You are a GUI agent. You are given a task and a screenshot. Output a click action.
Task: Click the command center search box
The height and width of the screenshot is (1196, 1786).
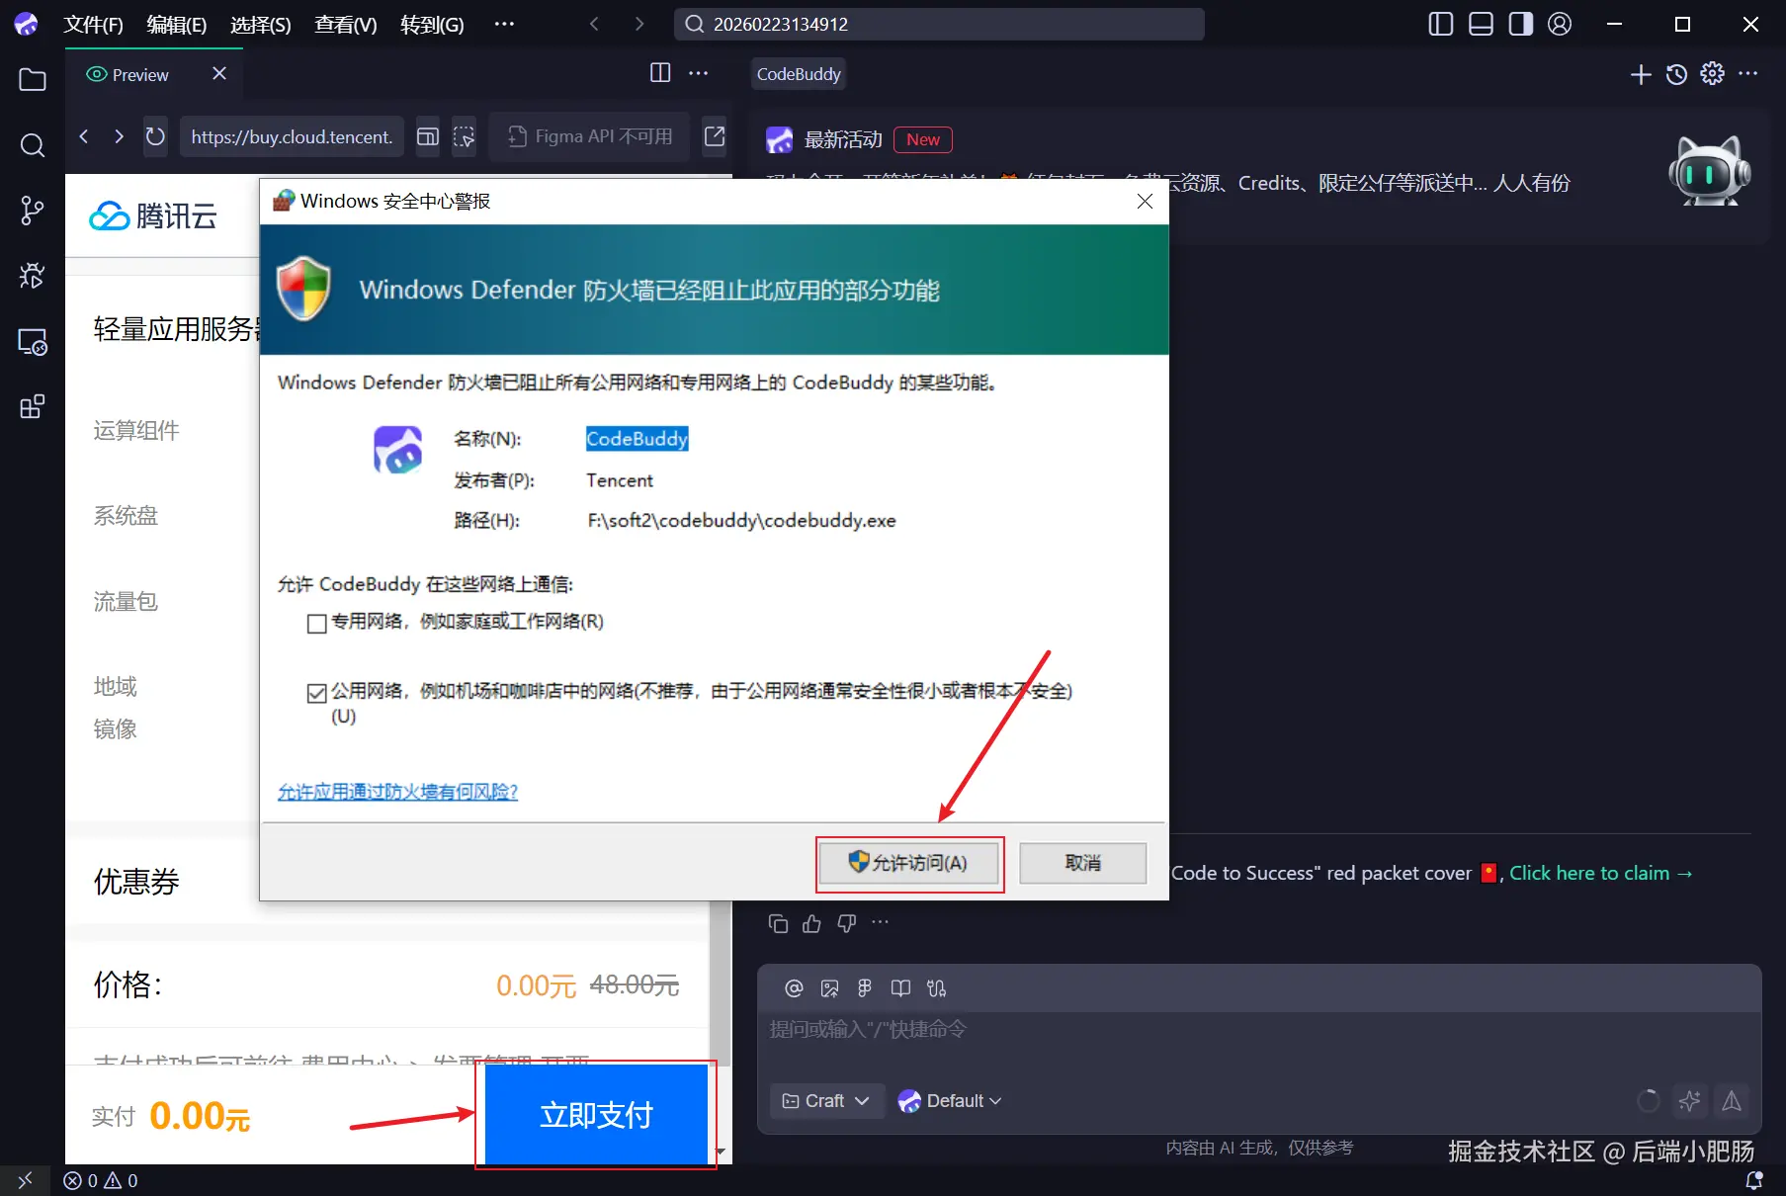[x=939, y=25]
